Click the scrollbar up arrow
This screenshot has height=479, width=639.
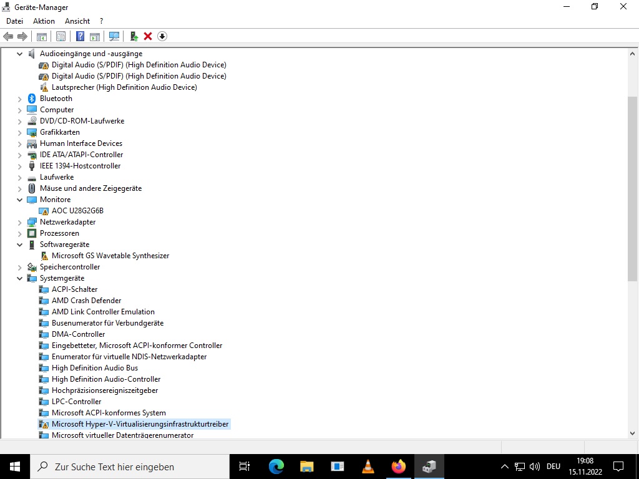633,54
